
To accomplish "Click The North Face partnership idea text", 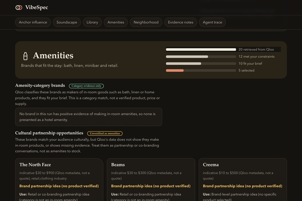I will [x=59, y=186].
